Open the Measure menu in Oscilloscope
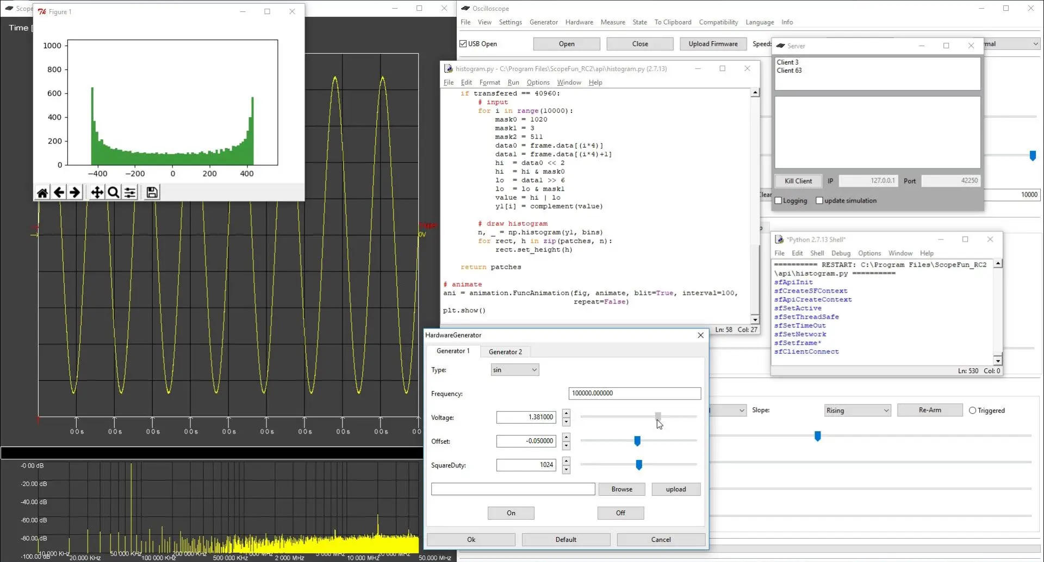 pyautogui.click(x=612, y=22)
